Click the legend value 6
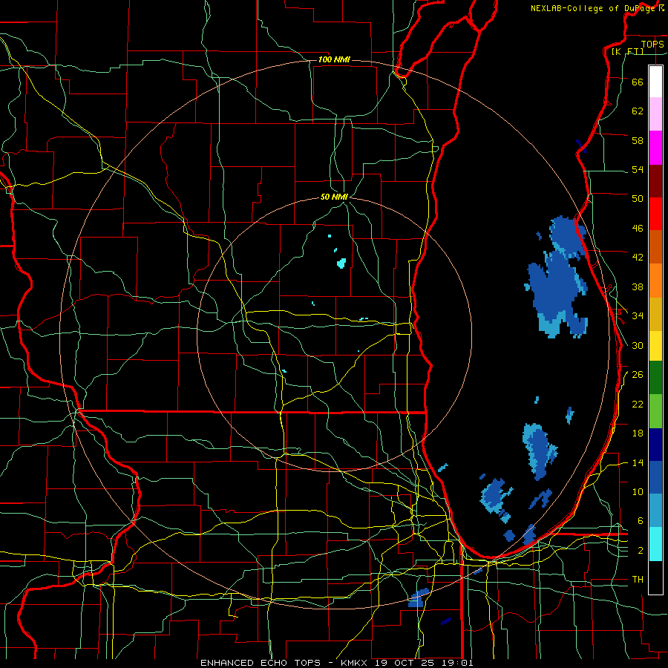Viewport: 668px width, 668px height. pyautogui.click(x=641, y=521)
